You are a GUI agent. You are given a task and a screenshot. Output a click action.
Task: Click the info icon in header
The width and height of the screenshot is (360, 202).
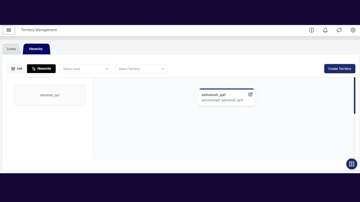point(311,30)
